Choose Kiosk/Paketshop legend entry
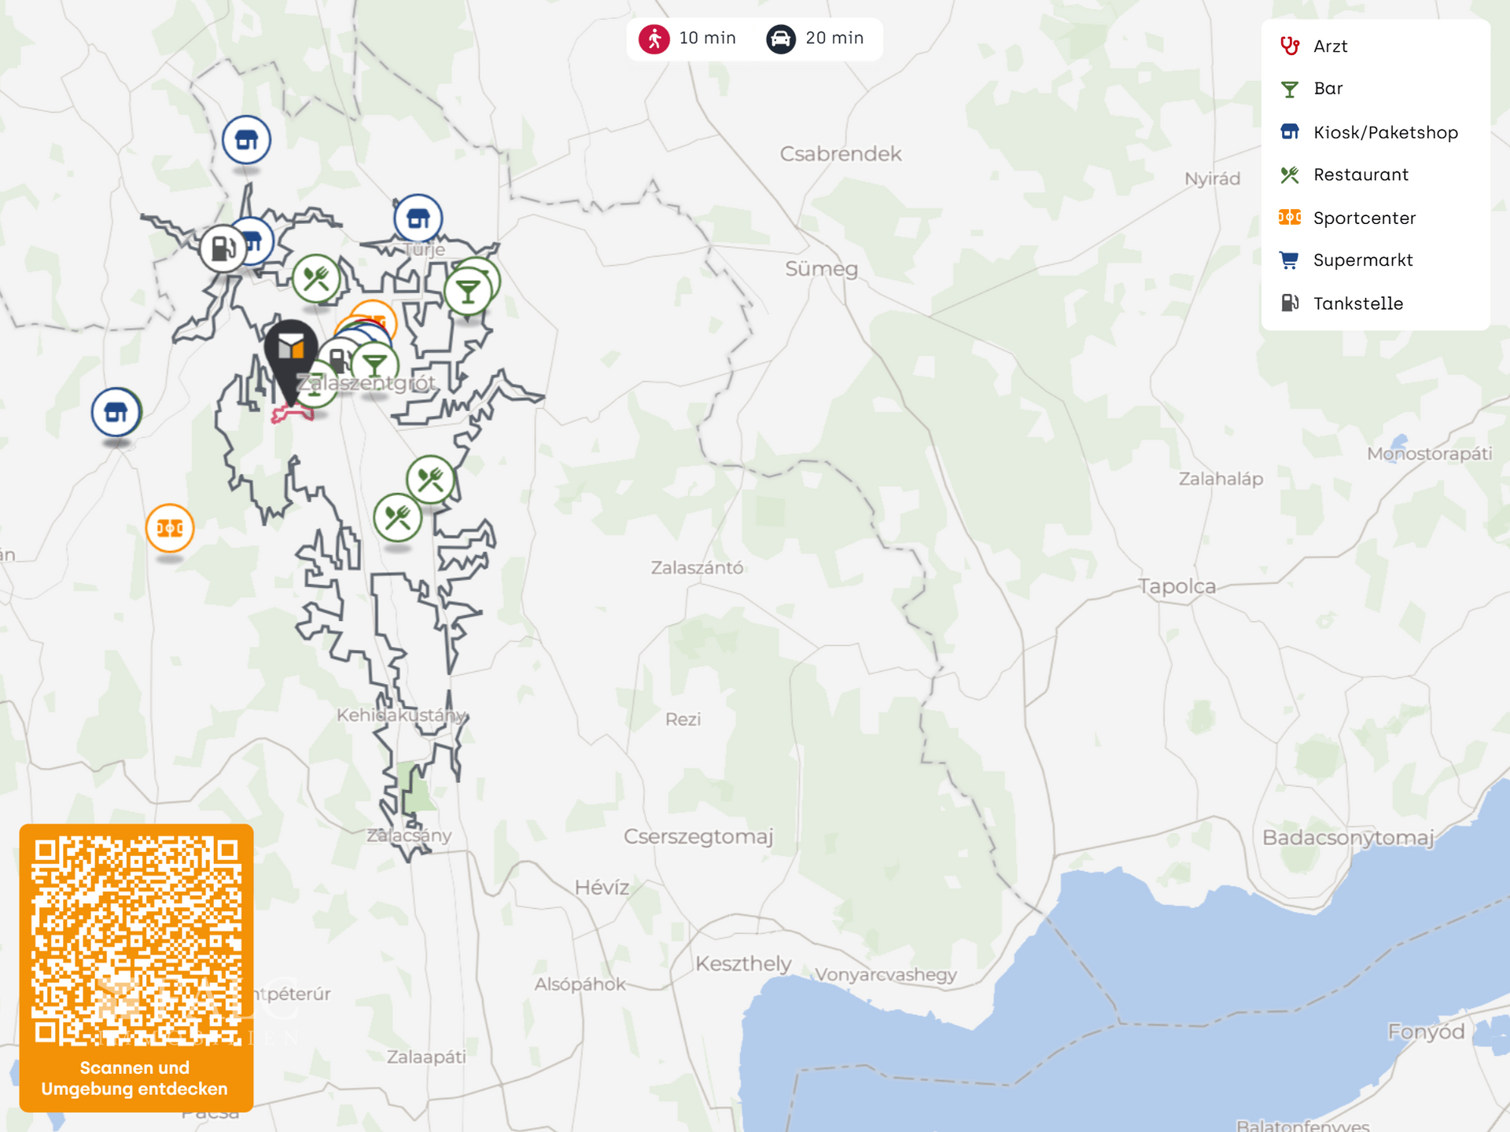 (1384, 132)
